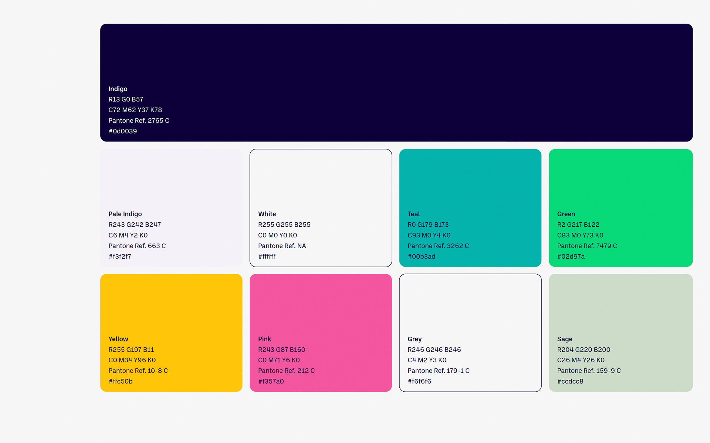Screen dimensions: 710x443
Task: Click the #0d0039 hex code text
Action: [123, 131]
